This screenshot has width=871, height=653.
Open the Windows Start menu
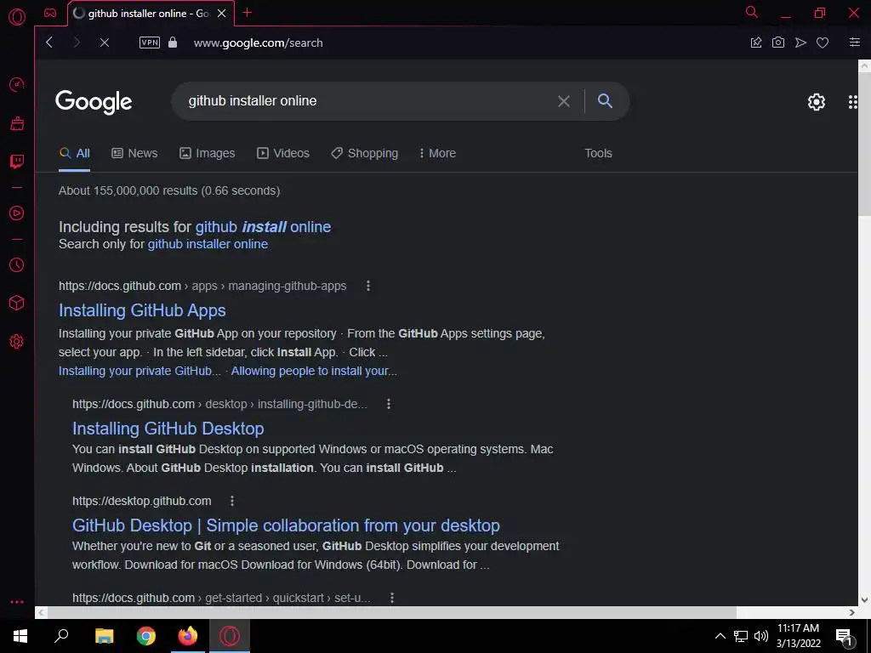click(20, 636)
